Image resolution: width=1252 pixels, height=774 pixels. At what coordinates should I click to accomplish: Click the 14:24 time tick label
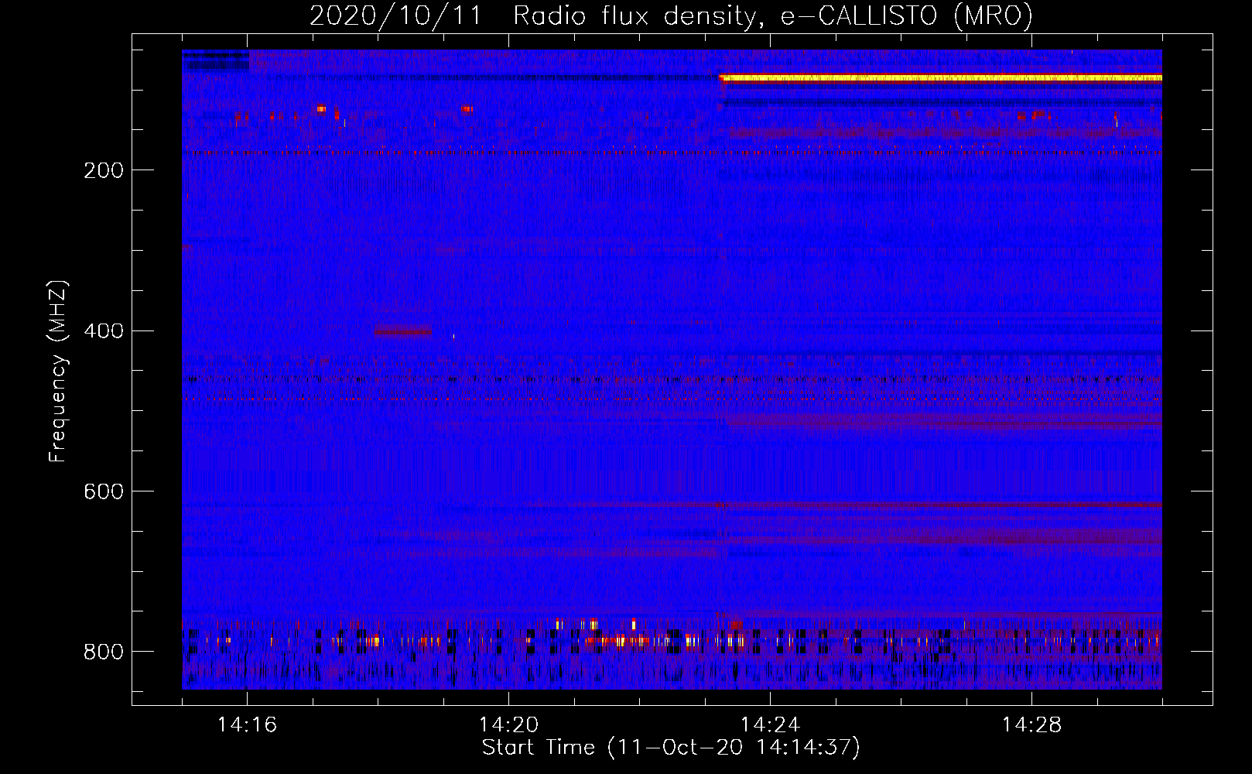(x=770, y=725)
